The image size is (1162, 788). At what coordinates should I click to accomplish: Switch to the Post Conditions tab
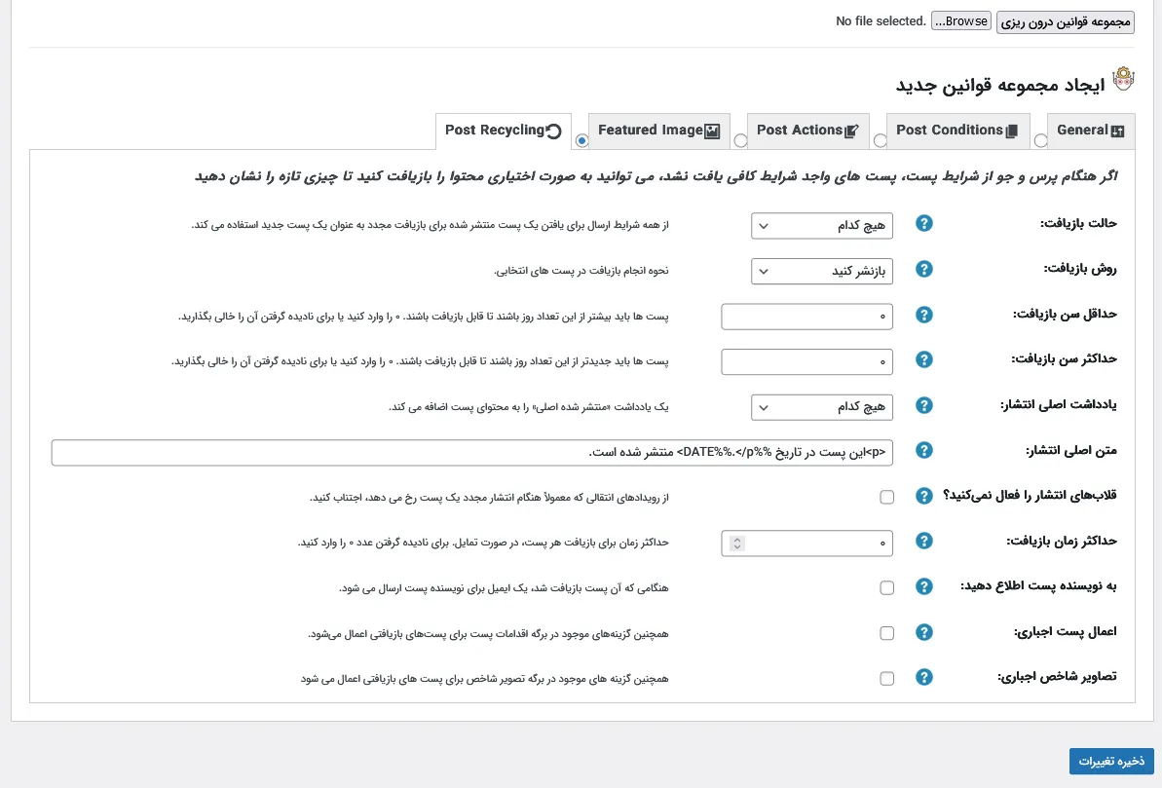tap(957, 131)
